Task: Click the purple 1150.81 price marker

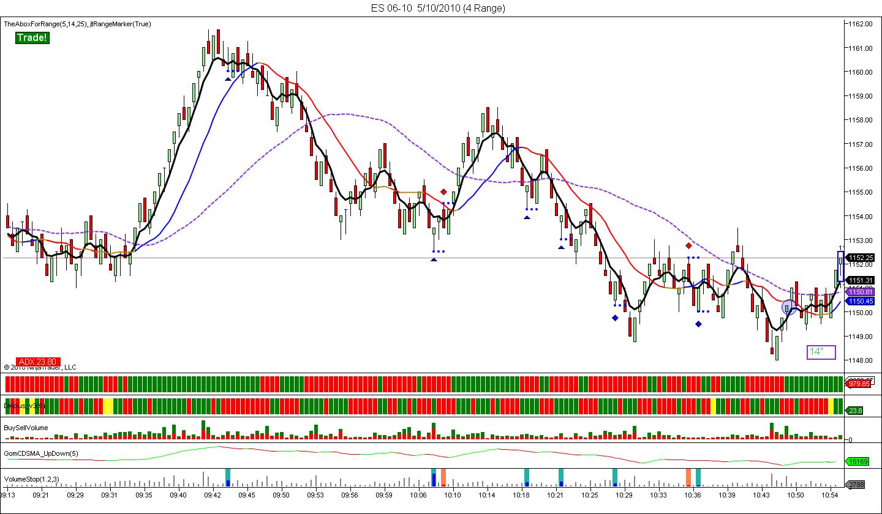Action: tap(861, 292)
